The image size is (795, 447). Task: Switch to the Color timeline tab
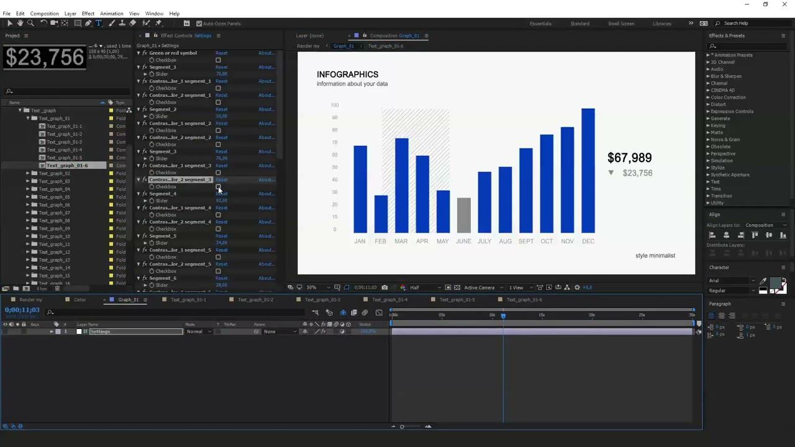[x=80, y=300]
